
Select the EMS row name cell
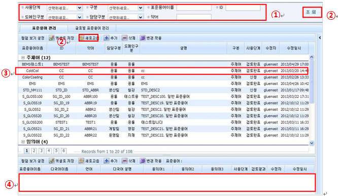point(32,84)
